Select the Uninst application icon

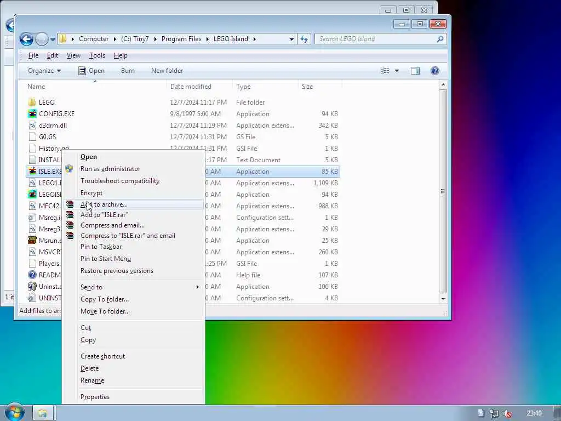(x=32, y=286)
